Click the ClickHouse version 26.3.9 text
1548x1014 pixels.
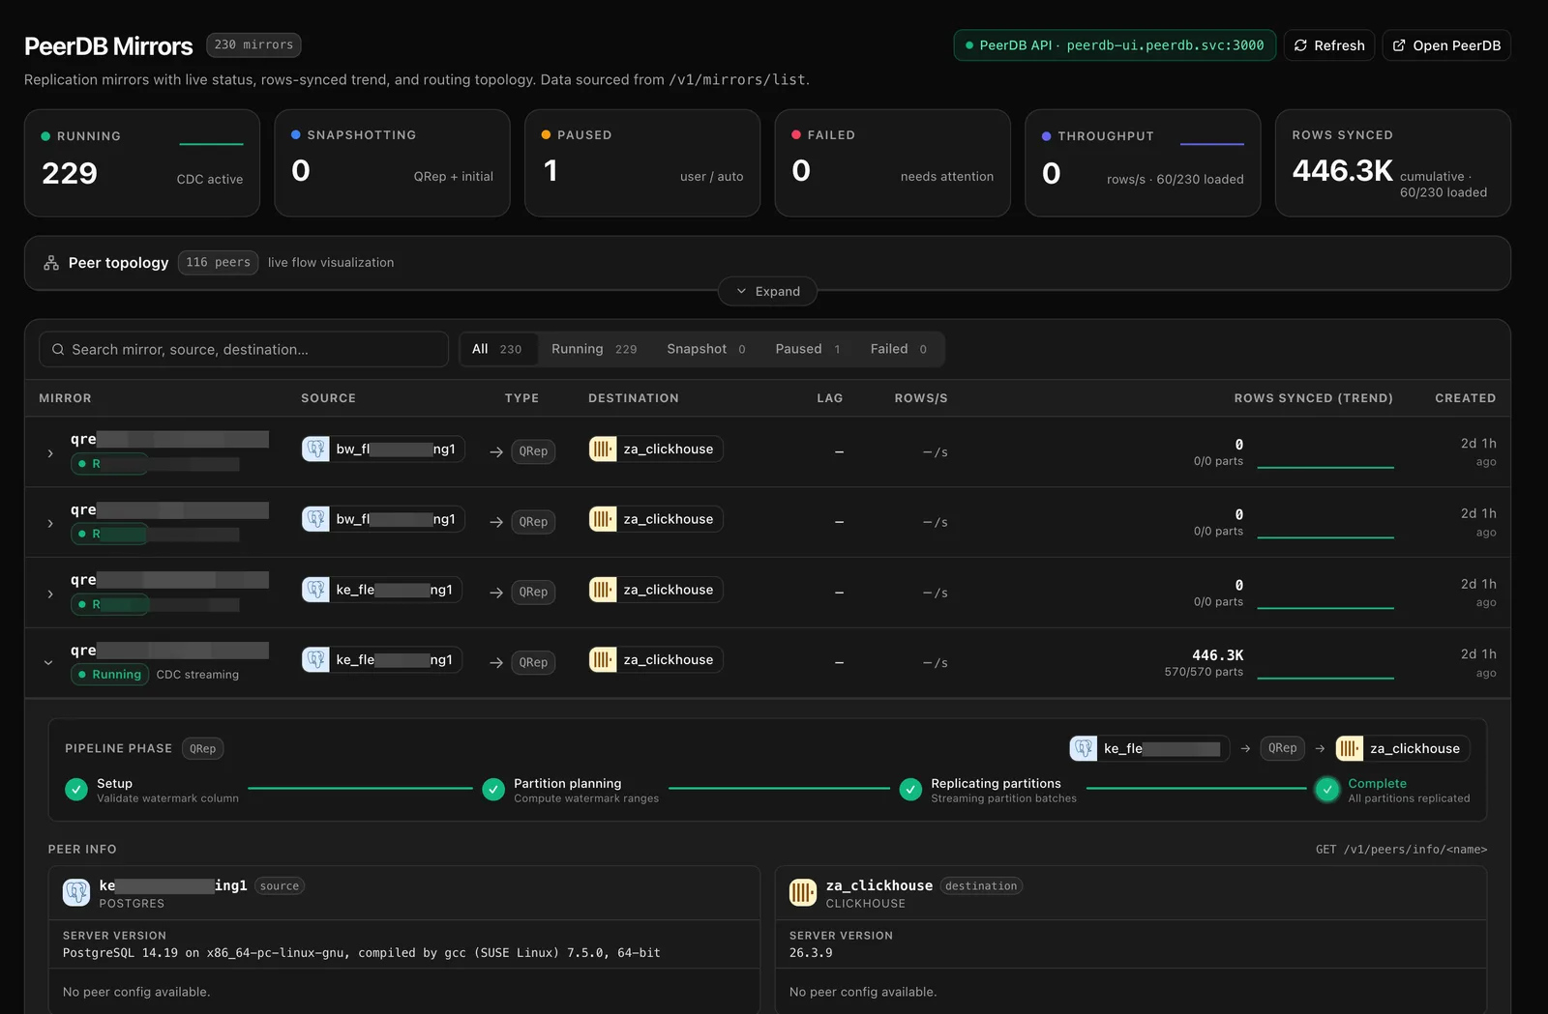pos(811,953)
